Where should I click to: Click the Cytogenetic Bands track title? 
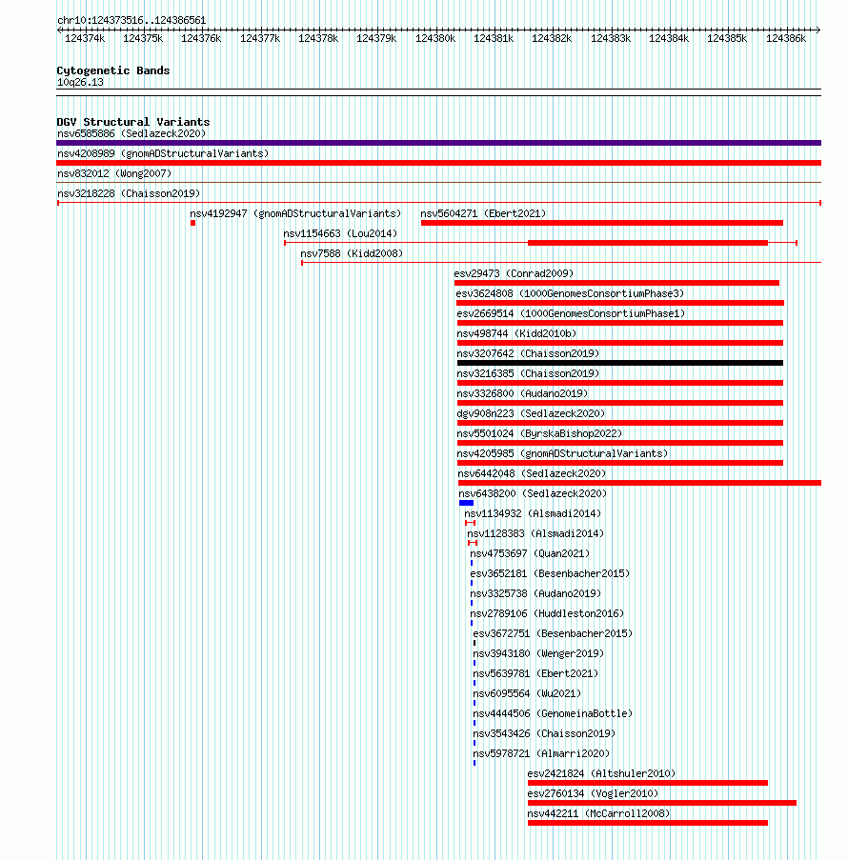(x=113, y=71)
